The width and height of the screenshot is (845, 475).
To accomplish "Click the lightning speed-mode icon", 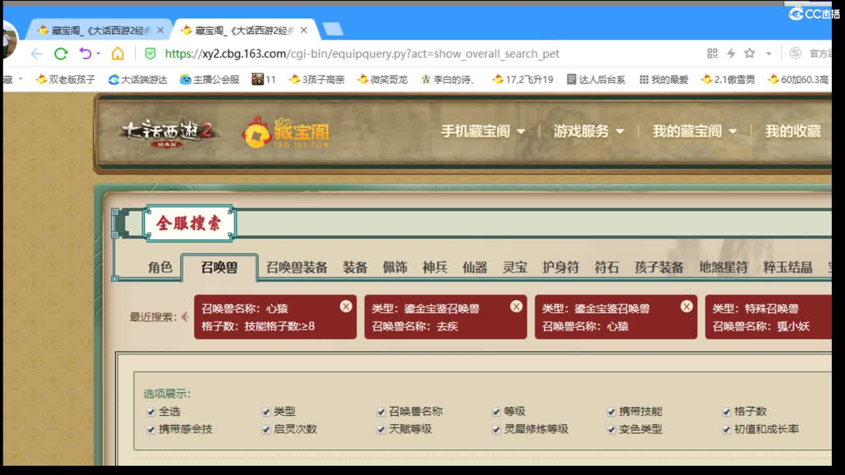I will (x=731, y=53).
